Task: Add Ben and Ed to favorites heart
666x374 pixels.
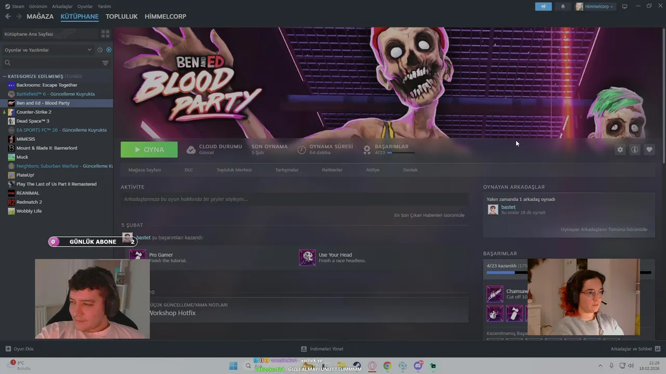Action: tap(649, 150)
